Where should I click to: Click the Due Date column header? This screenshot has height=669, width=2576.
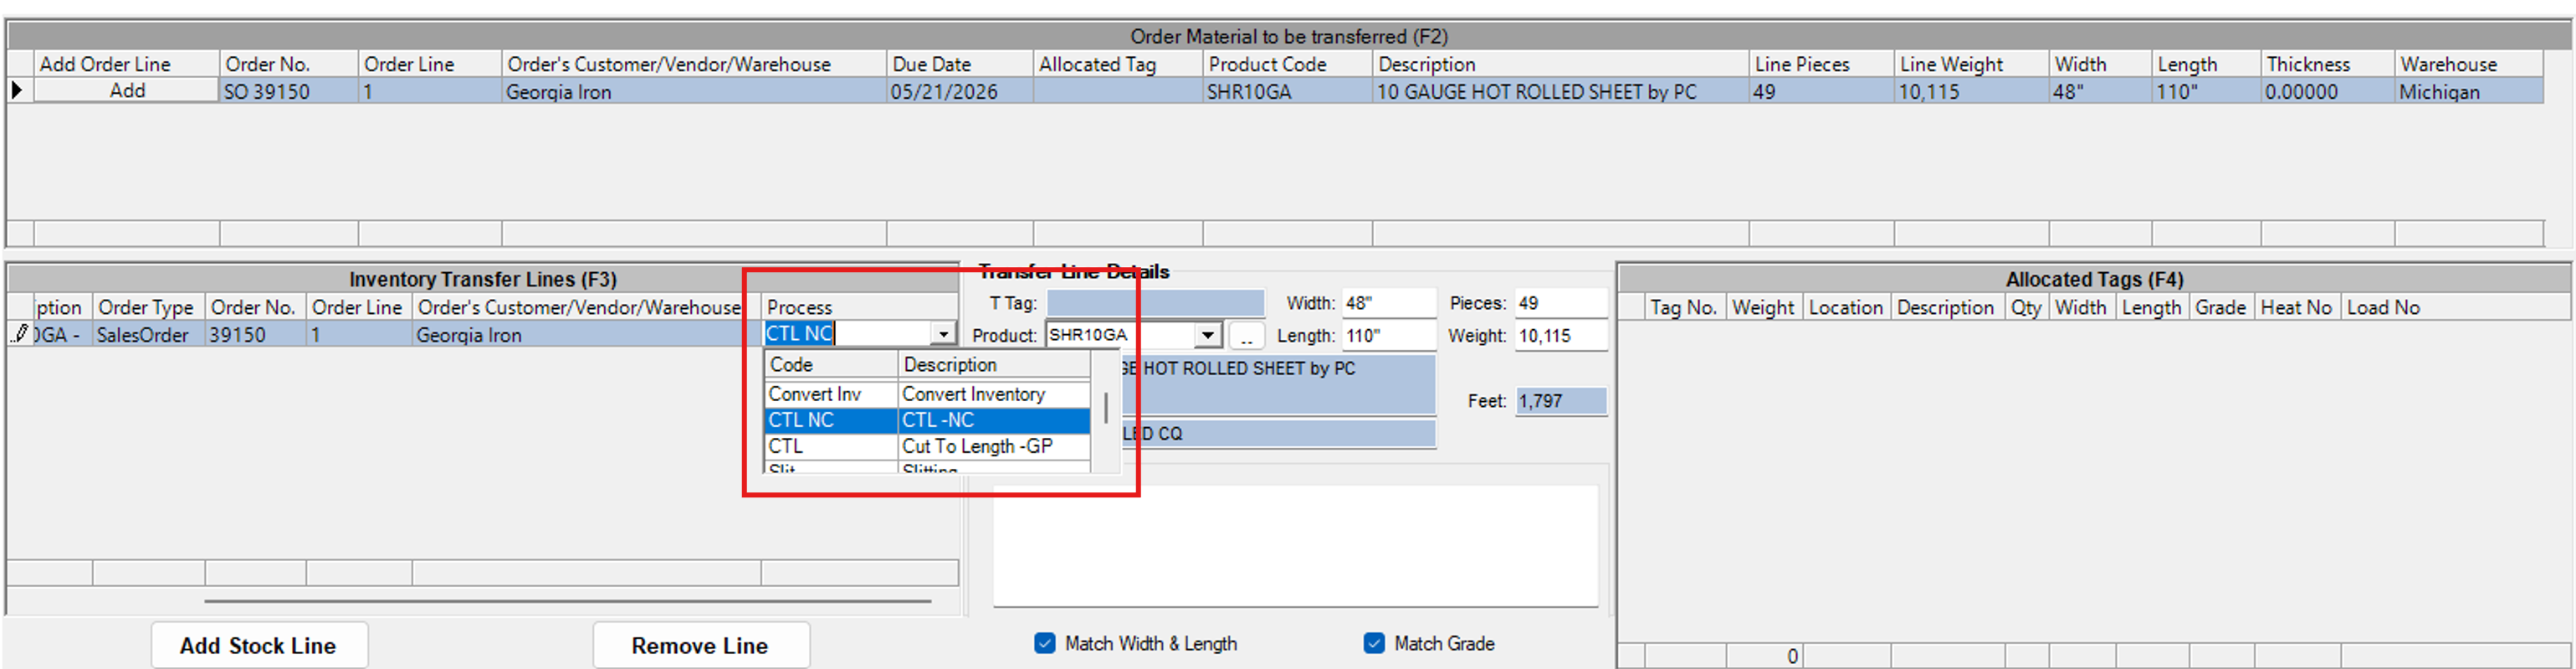pyautogui.click(x=959, y=64)
